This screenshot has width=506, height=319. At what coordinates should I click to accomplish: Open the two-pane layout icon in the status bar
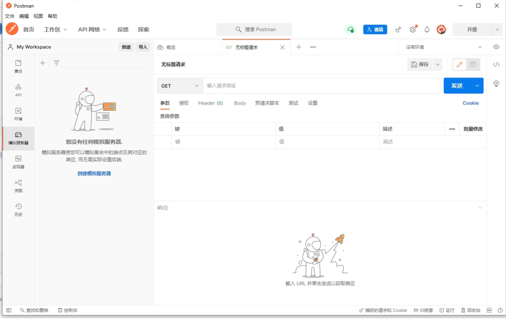[489, 310]
